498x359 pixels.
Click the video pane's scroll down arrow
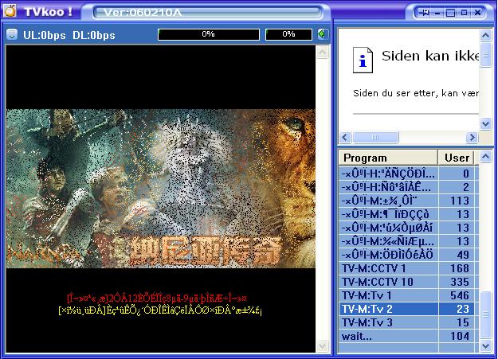pos(322,345)
